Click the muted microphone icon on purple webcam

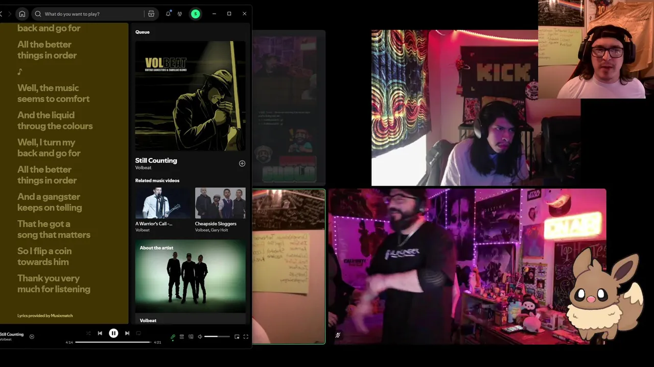pyautogui.click(x=338, y=335)
